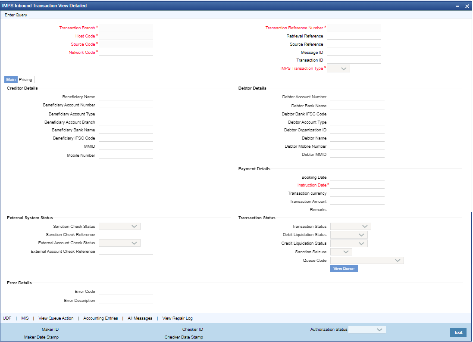Click Enter Query in the toolbar
This screenshot has width=473, height=342.
tap(16, 15)
